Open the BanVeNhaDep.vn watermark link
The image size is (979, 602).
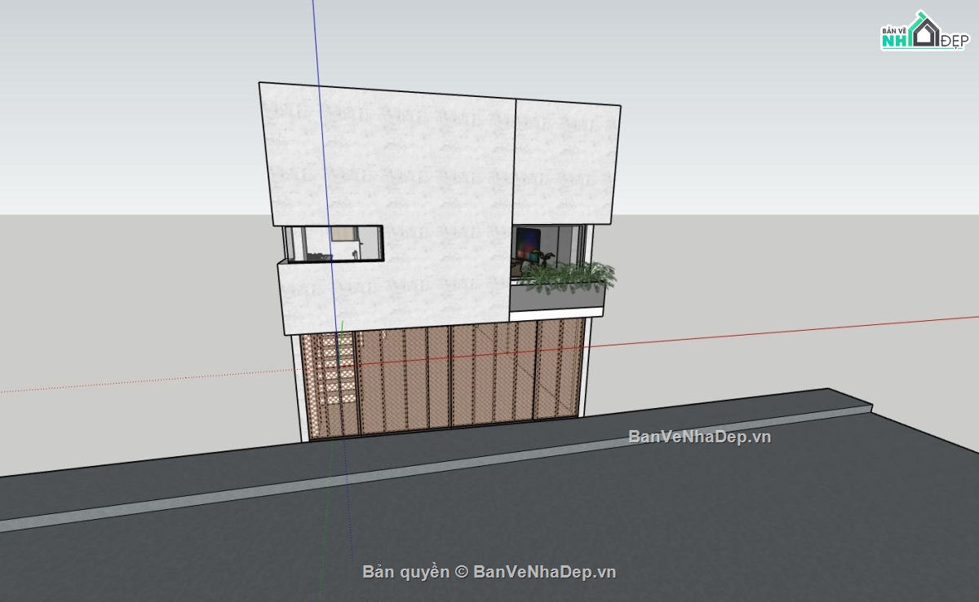(699, 437)
